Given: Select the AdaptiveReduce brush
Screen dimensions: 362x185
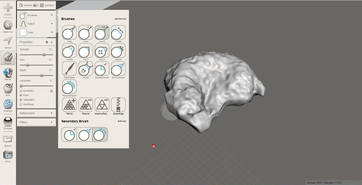Looking at the screenshot, I should tap(102, 105).
